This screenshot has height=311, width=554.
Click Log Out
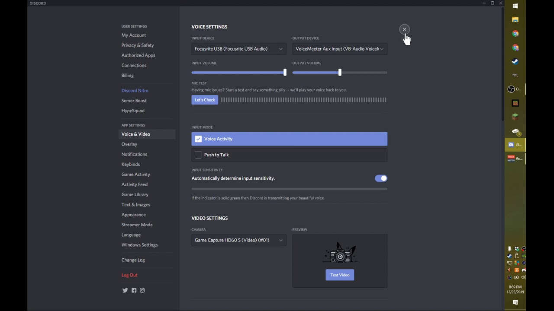pyautogui.click(x=129, y=275)
